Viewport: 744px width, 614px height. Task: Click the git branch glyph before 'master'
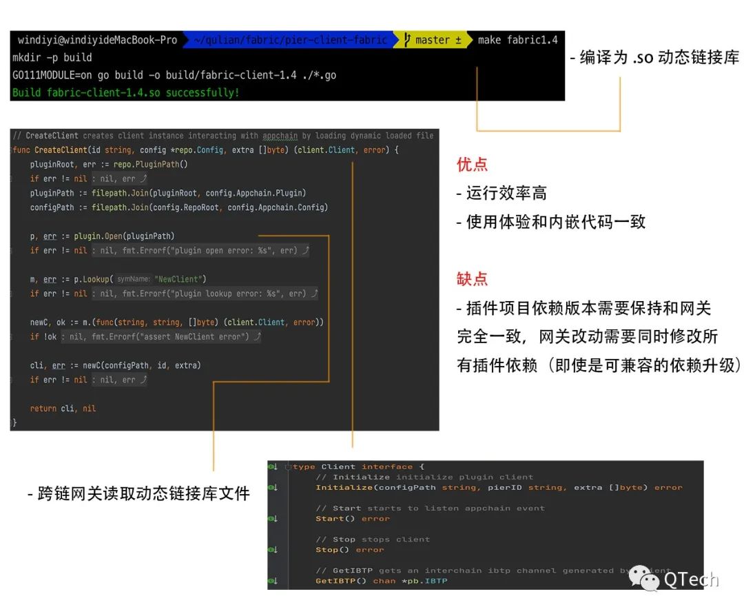coord(408,40)
